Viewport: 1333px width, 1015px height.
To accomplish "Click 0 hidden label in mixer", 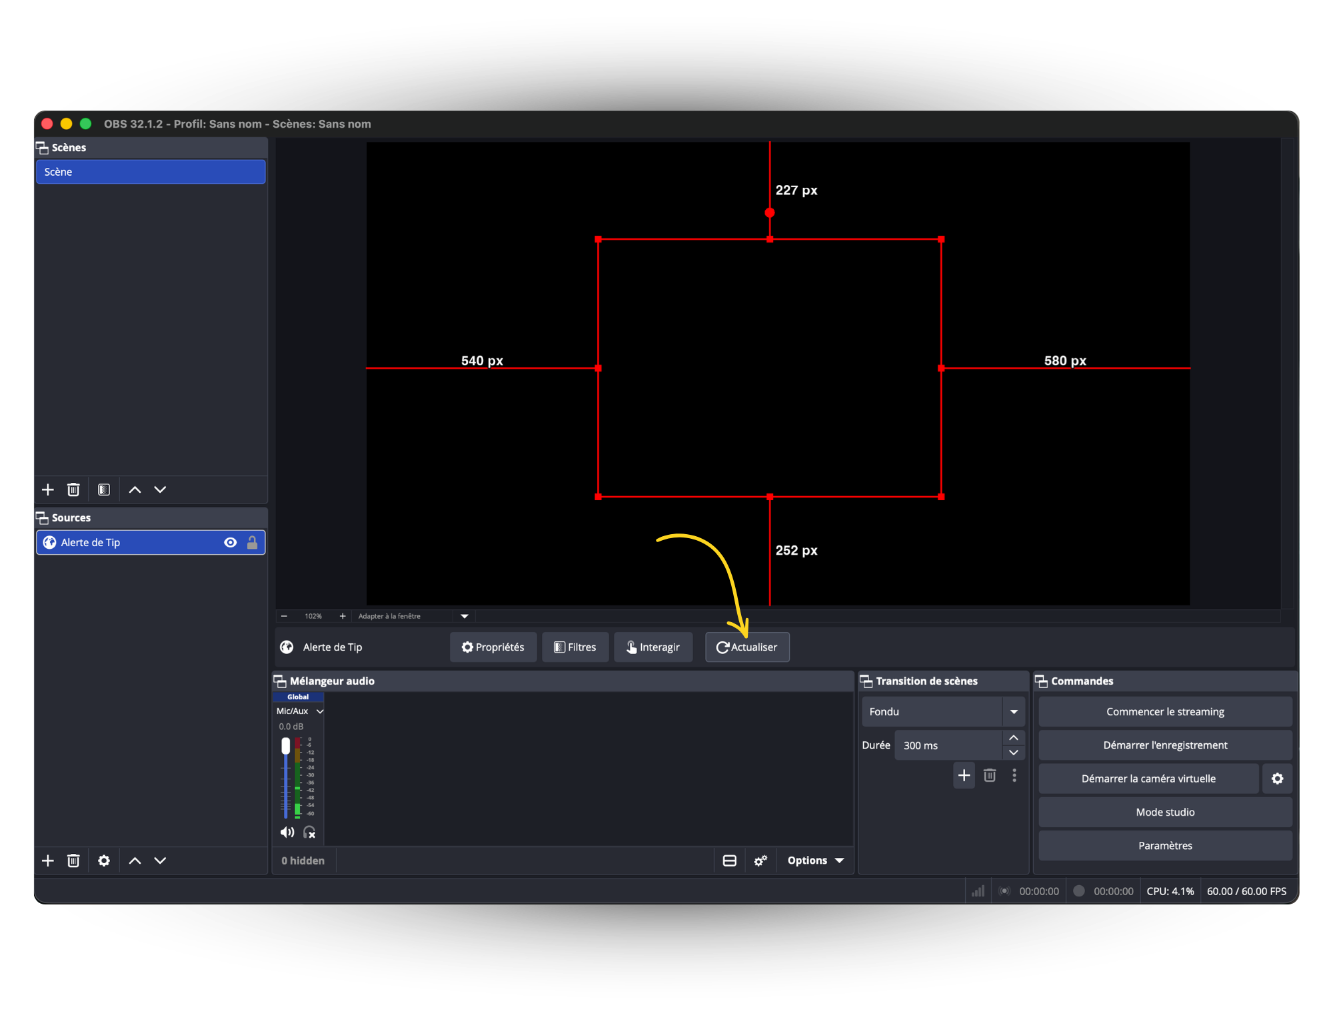I will [303, 860].
